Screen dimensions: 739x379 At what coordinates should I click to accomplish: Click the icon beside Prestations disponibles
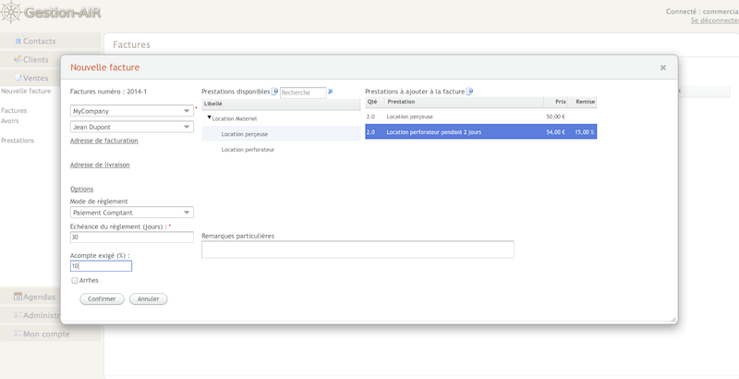274,92
